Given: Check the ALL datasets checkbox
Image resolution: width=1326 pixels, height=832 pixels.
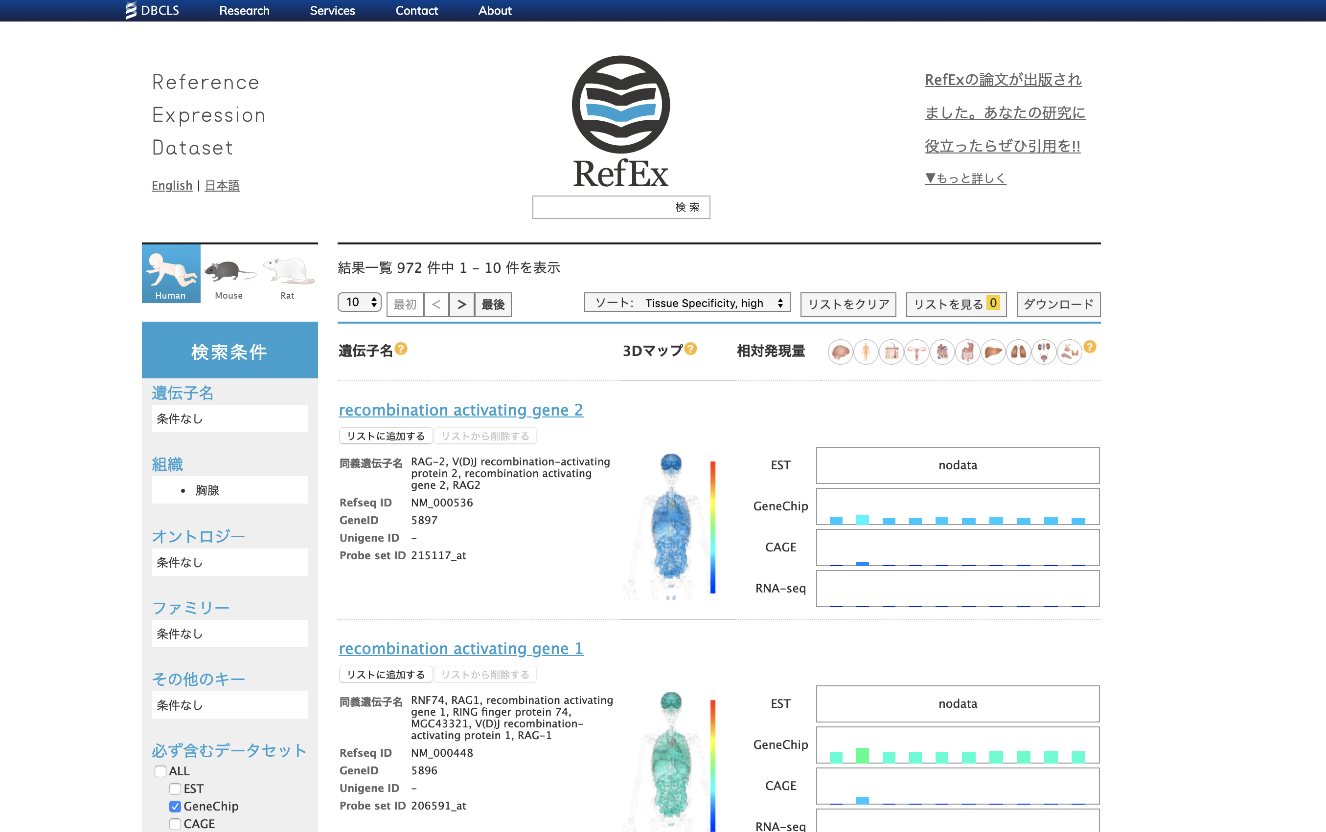Looking at the screenshot, I should (x=160, y=771).
